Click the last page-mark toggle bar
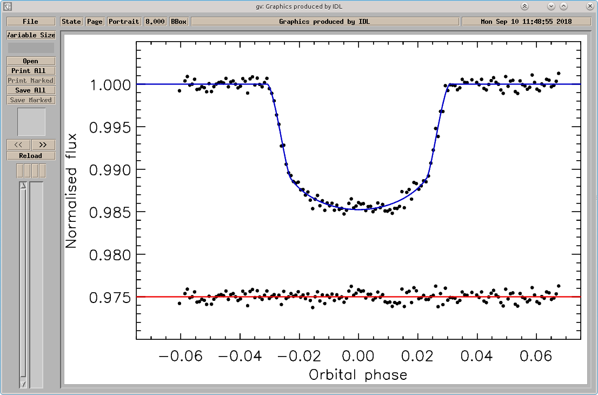This screenshot has height=395, width=598. [42, 170]
